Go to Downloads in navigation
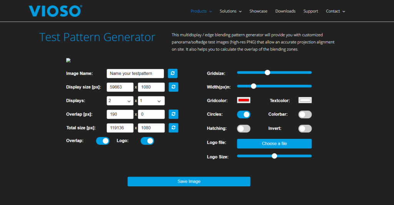 point(285,11)
